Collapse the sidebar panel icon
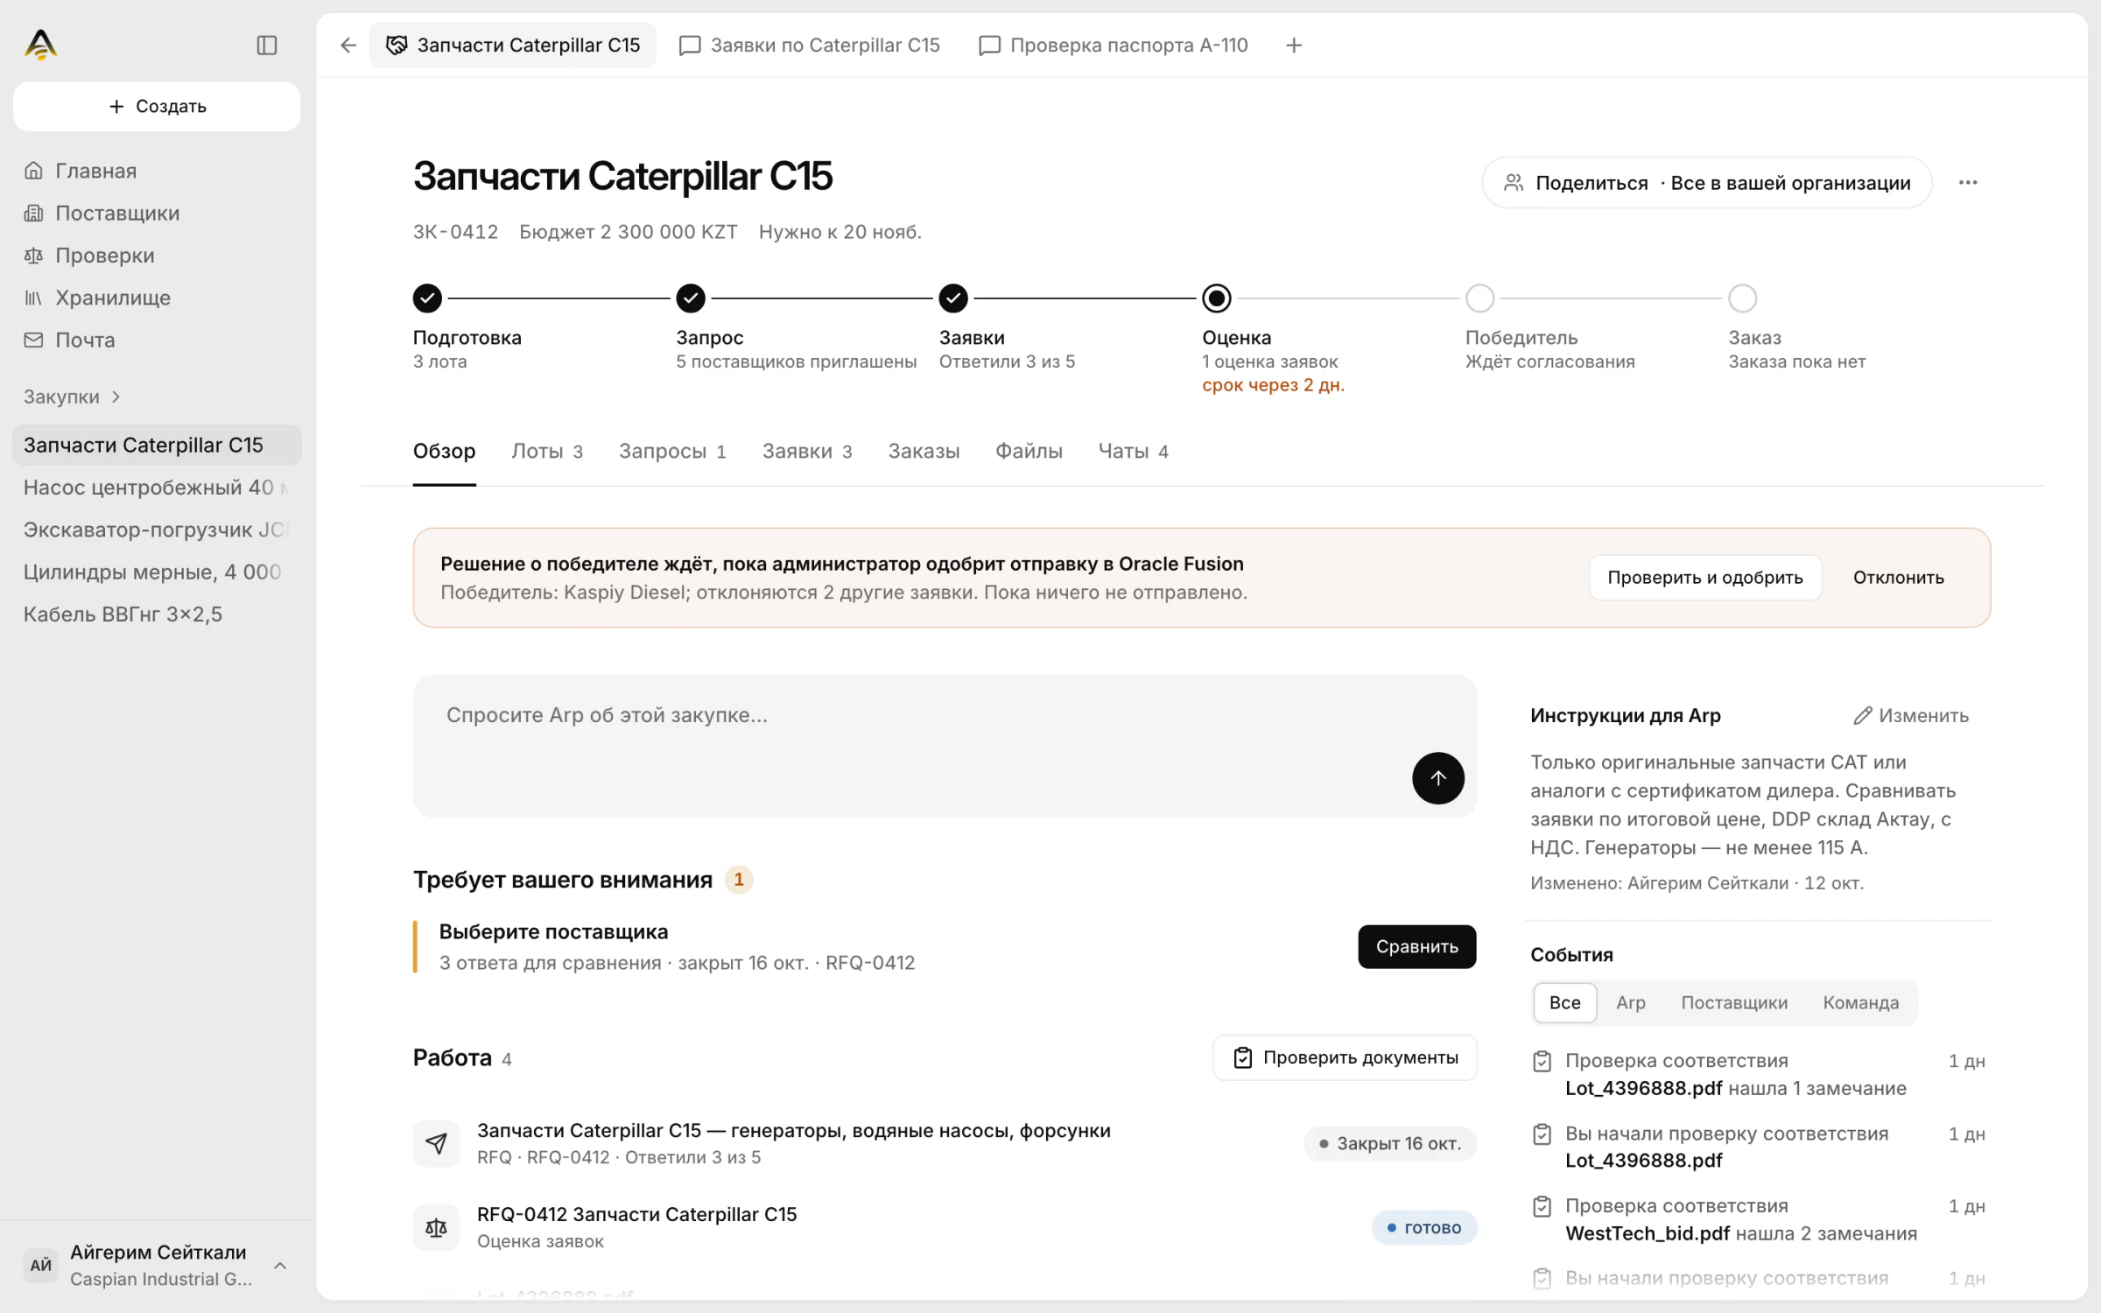 pyautogui.click(x=267, y=45)
